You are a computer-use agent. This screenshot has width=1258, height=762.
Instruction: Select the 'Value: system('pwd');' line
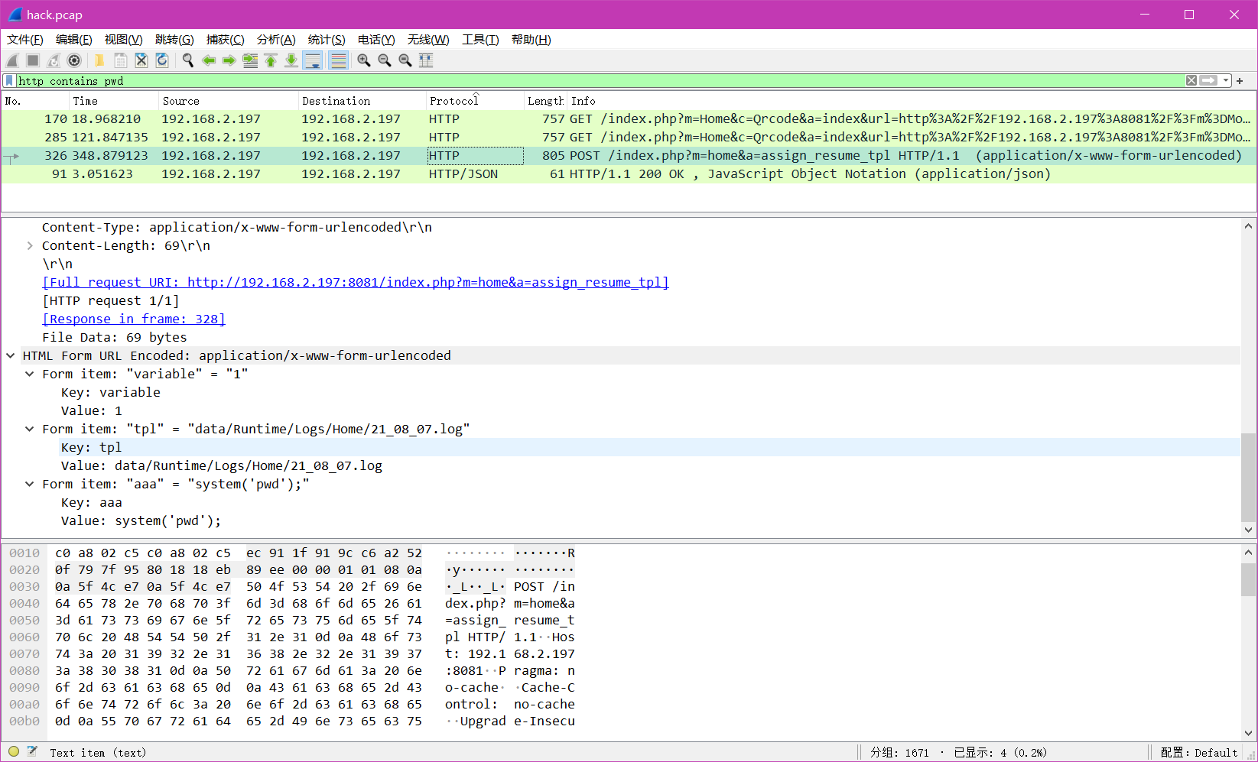pos(141,521)
